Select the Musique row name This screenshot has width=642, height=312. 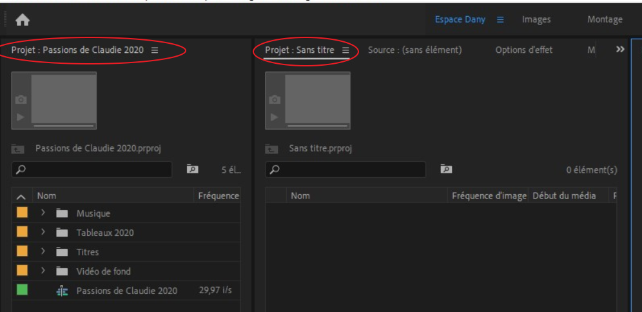93,213
